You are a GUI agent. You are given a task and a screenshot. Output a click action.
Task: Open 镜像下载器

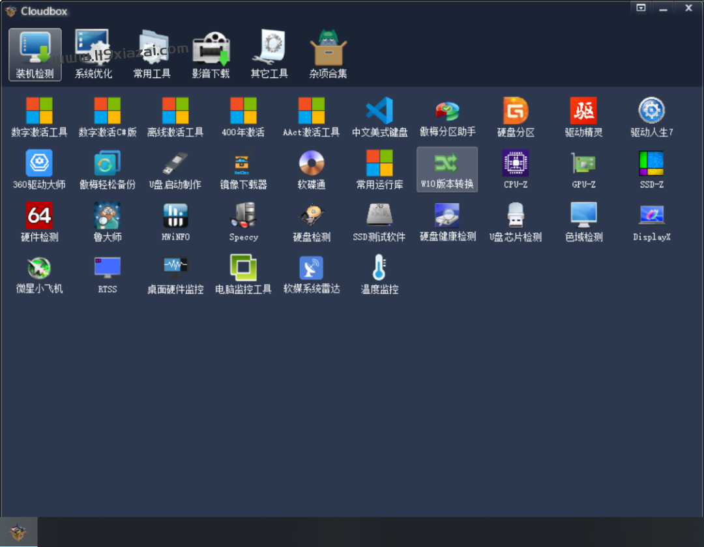[x=243, y=169]
